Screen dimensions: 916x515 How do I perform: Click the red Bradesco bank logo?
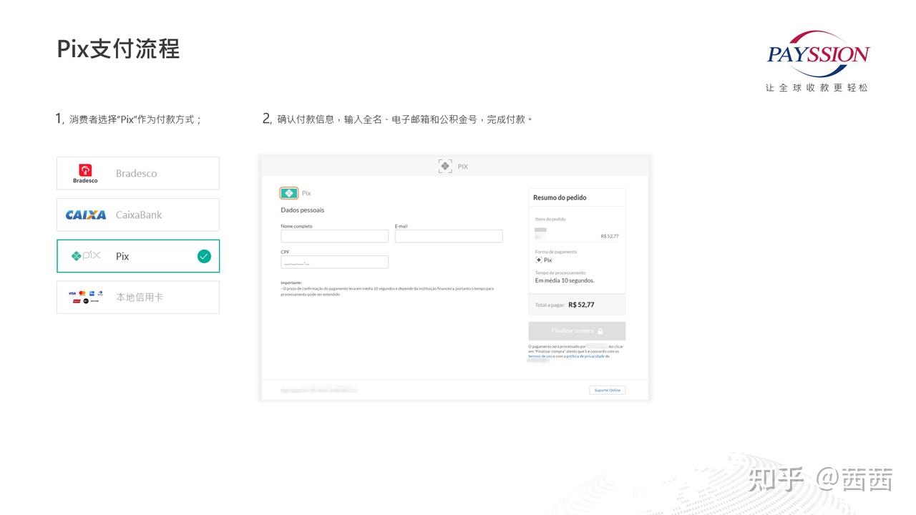point(85,173)
